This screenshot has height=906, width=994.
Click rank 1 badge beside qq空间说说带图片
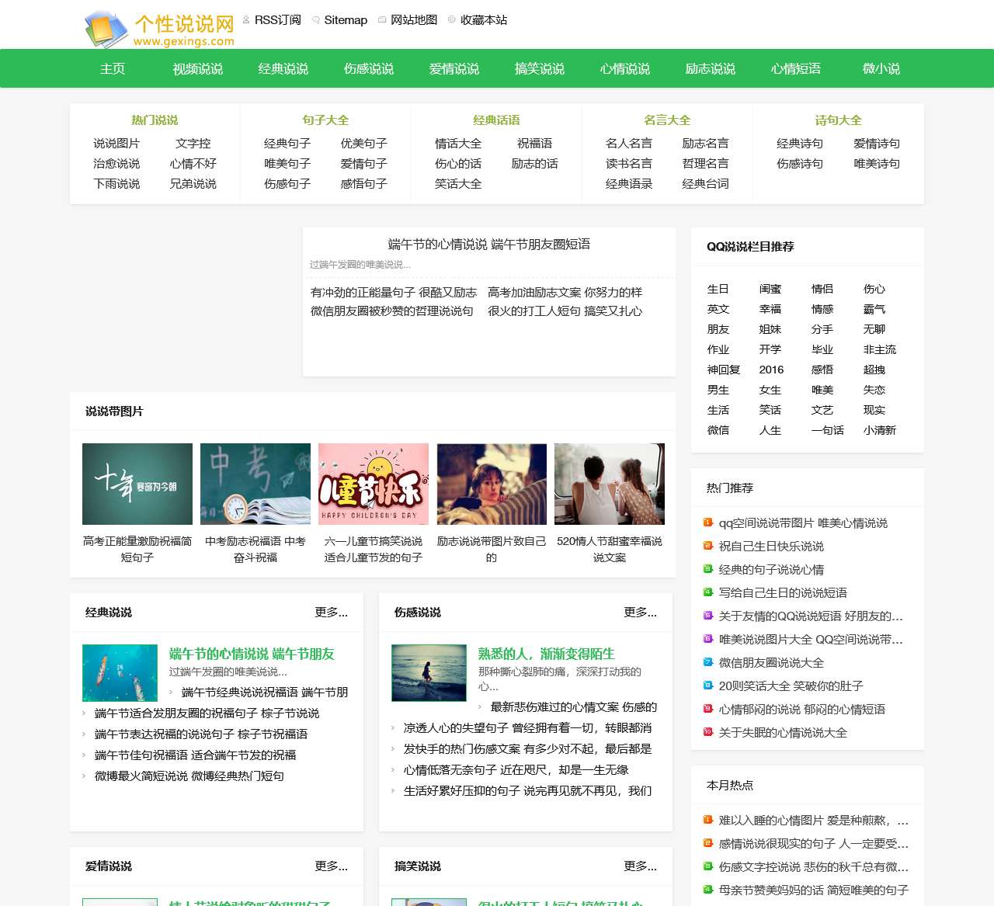coord(708,522)
